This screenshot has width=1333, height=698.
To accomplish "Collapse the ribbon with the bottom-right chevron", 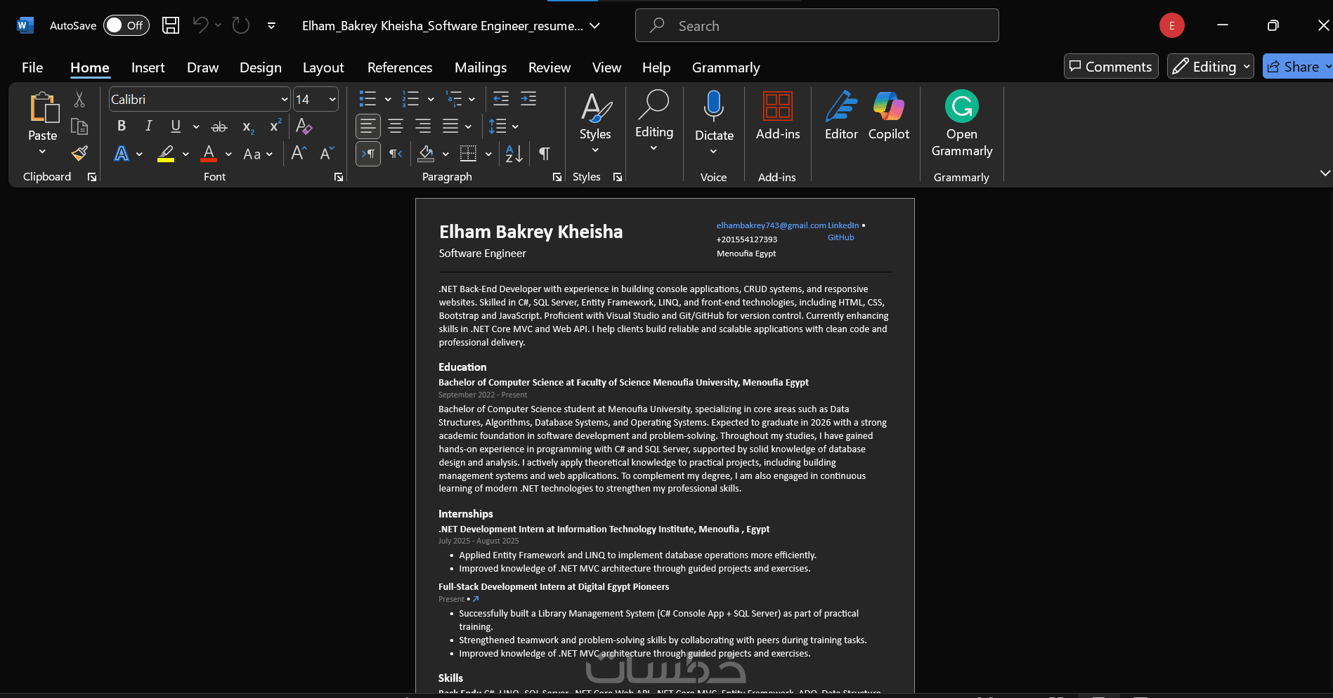I will tap(1325, 173).
